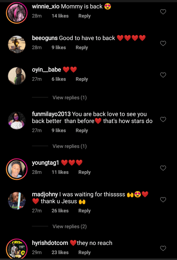Screen dimensions: 177x260
Task: Open winnie_xio's profile picture
Action: pos(17,13)
